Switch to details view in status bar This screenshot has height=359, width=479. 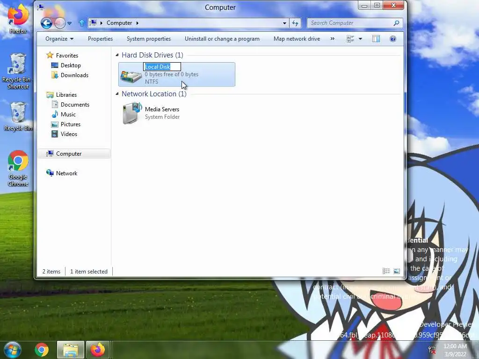pyautogui.click(x=386, y=271)
